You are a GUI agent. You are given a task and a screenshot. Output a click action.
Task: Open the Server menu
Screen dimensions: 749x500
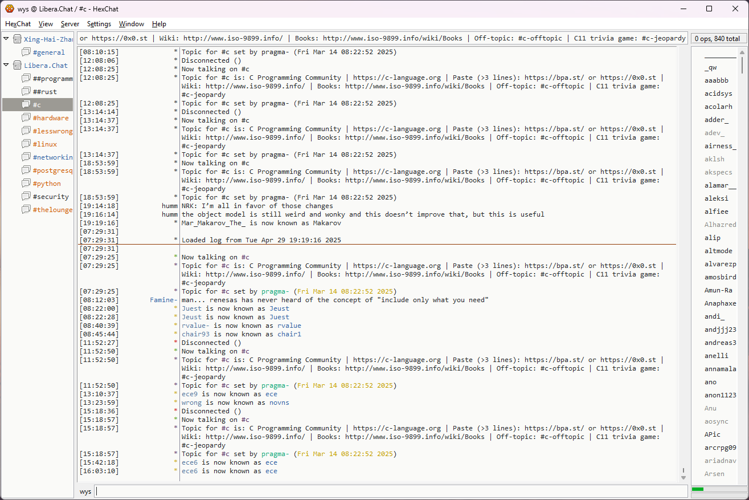click(70, 24)
